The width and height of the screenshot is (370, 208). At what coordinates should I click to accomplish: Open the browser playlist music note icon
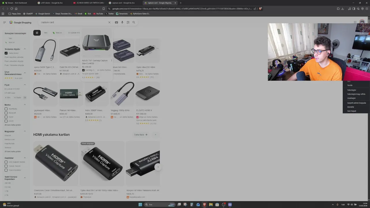(349, 9)
